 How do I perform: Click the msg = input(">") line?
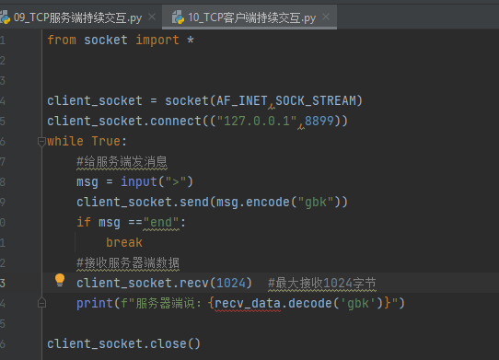[134, 182]
